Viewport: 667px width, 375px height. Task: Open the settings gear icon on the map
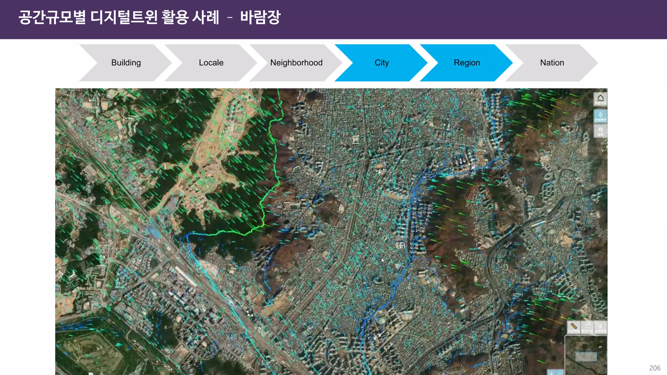(600, 131)
